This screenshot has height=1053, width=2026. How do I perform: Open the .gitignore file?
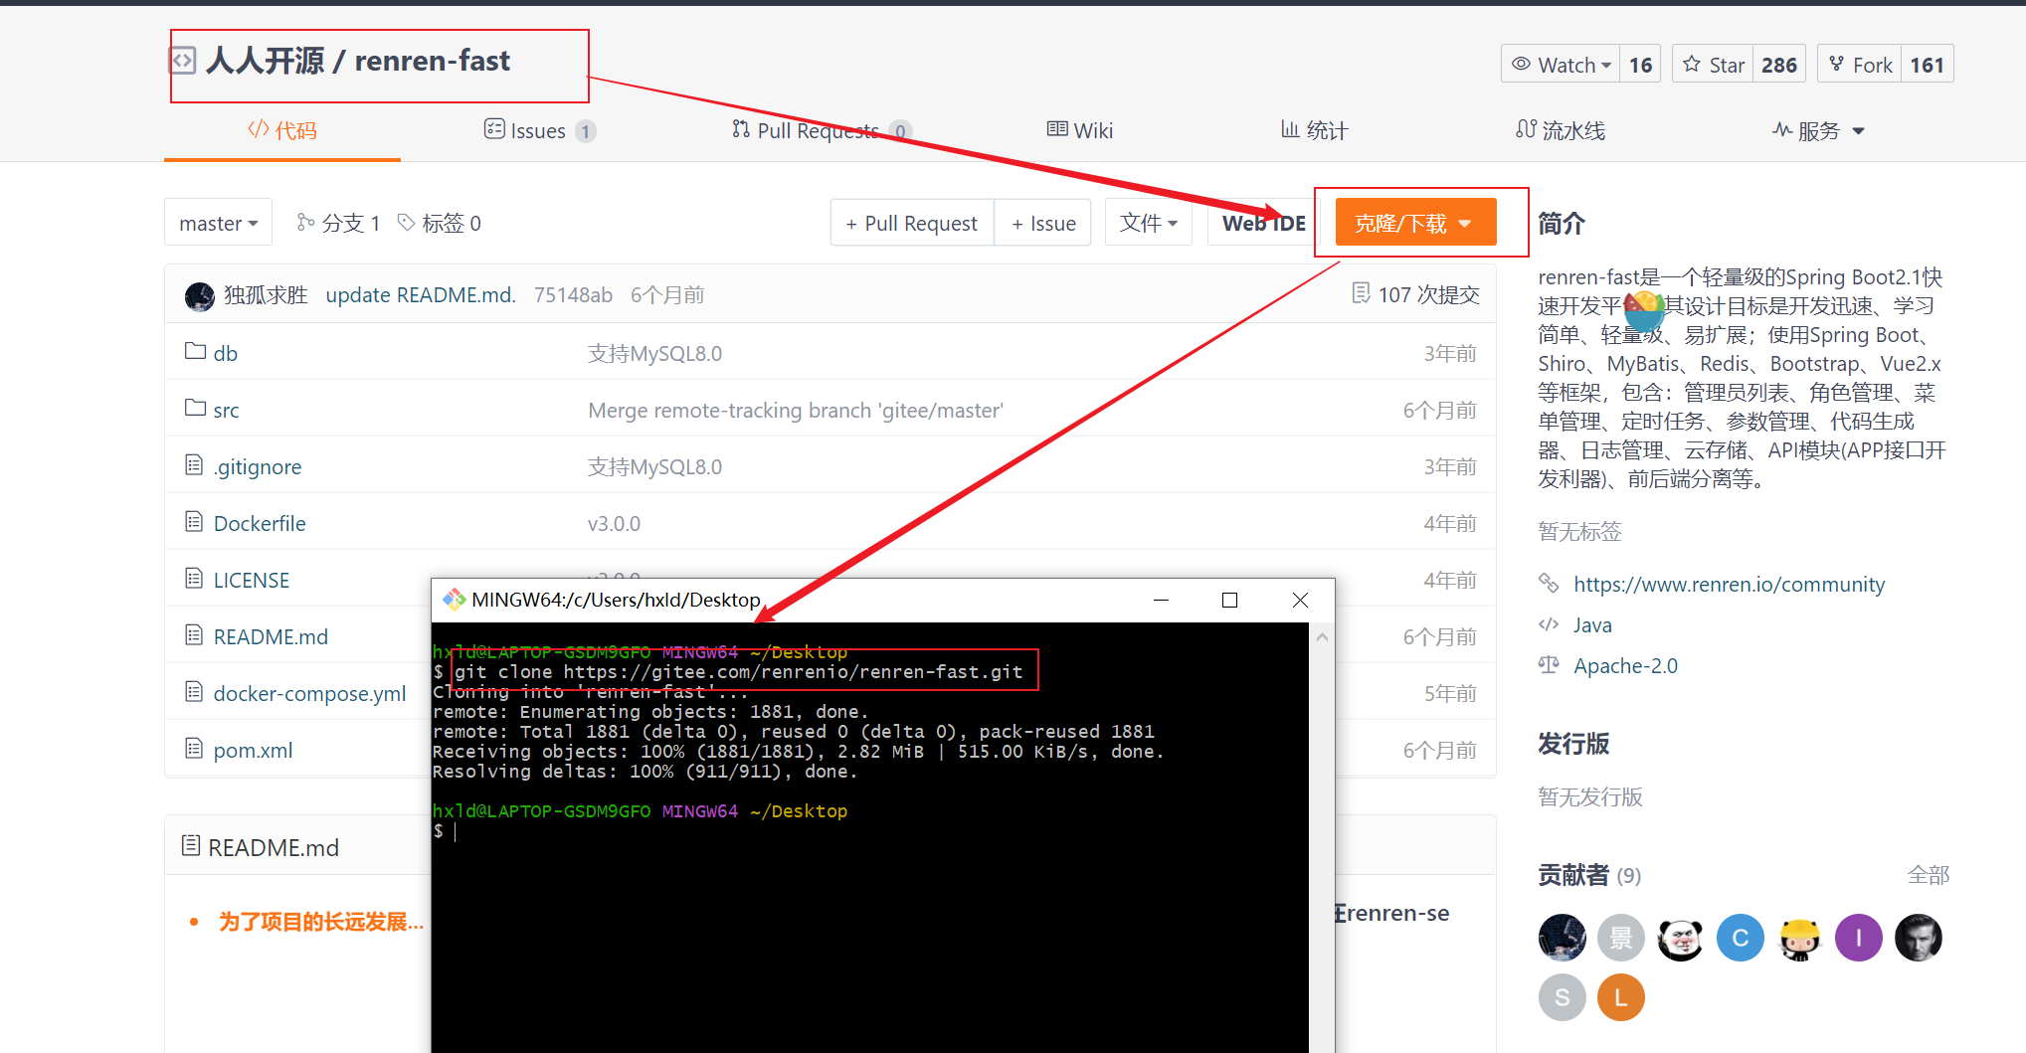click(x=258, y=466)
